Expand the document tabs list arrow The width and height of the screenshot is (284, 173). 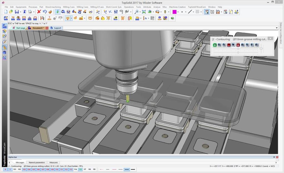point(277,28)
